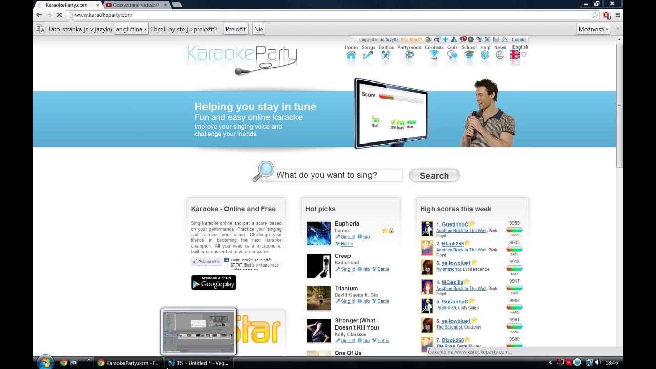Open 'My Immortal' song link
The width and height of the screenshot is (656, 369).
point(448,269)
